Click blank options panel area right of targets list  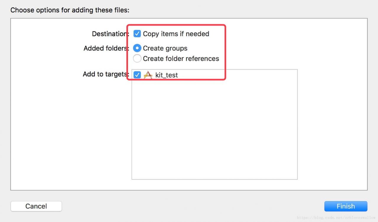coord(332,118)
